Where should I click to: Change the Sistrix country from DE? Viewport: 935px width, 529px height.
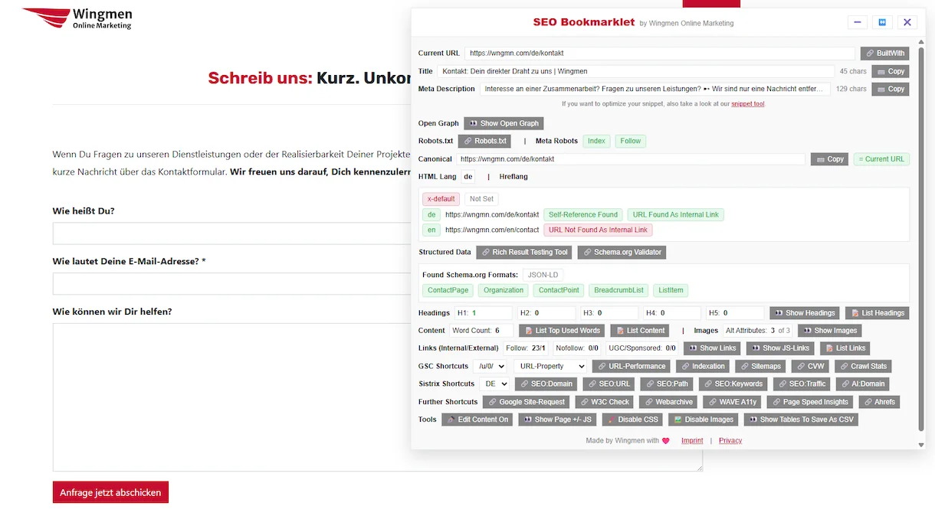tap(494, 384)
